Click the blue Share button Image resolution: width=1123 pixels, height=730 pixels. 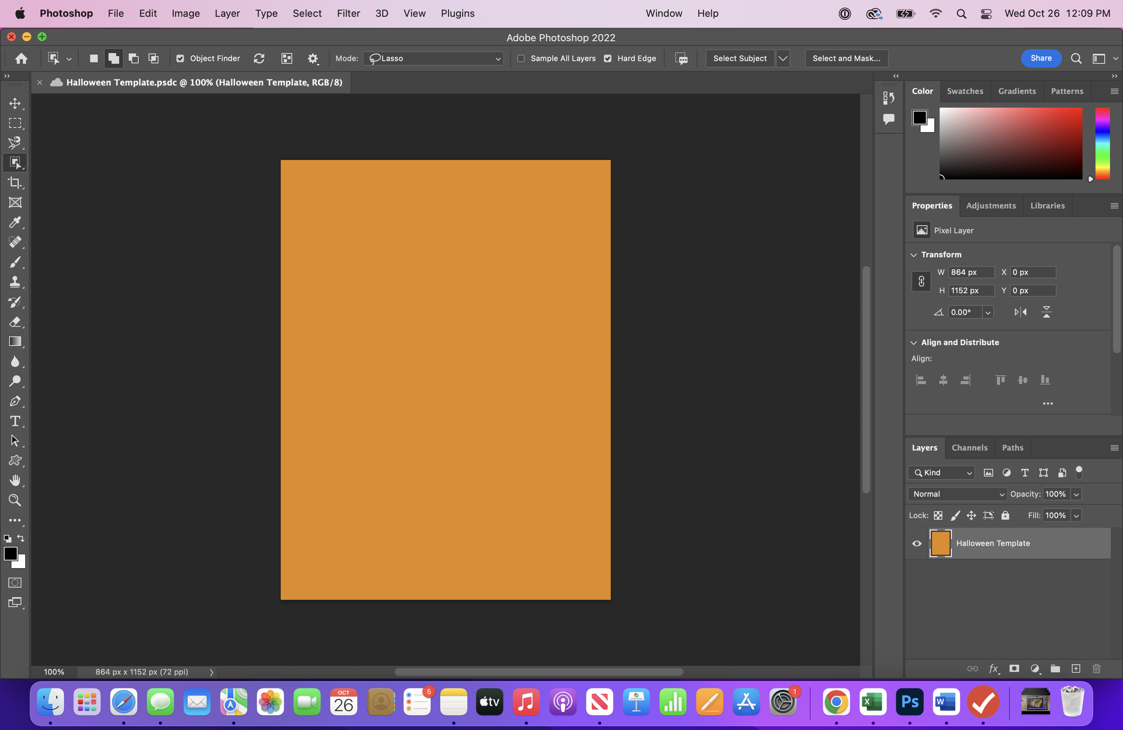[1040, 58]
